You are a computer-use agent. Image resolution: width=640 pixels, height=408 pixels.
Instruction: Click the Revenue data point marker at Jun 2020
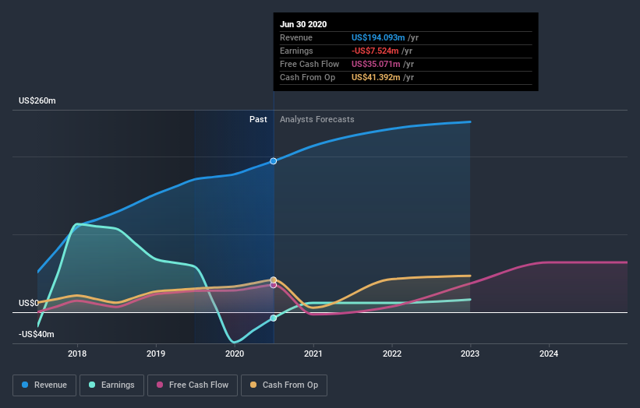(x=274, y=161)
